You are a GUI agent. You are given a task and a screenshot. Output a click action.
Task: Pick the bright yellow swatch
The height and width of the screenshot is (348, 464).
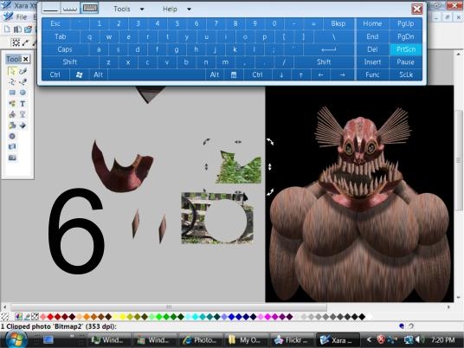point(123,317)
